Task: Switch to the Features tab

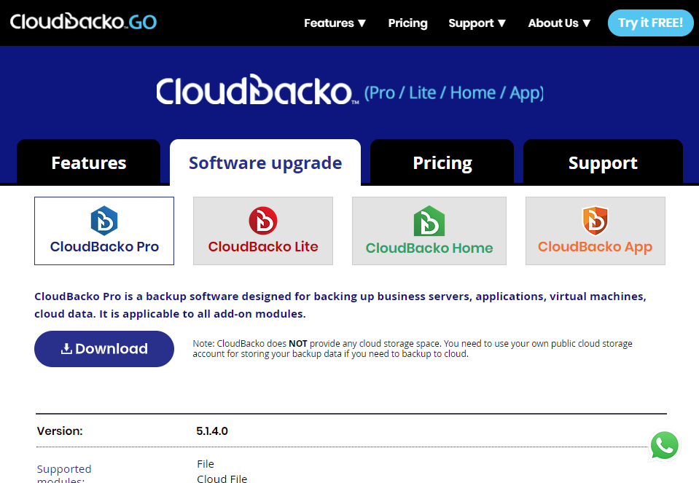Action: (89, 162)
